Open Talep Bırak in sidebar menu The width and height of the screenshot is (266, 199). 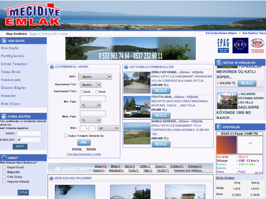(x=11, y=72)
